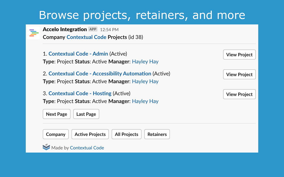
Task: Click the 12:54 PM message timestamp
Action: click(x=109, y=30)
